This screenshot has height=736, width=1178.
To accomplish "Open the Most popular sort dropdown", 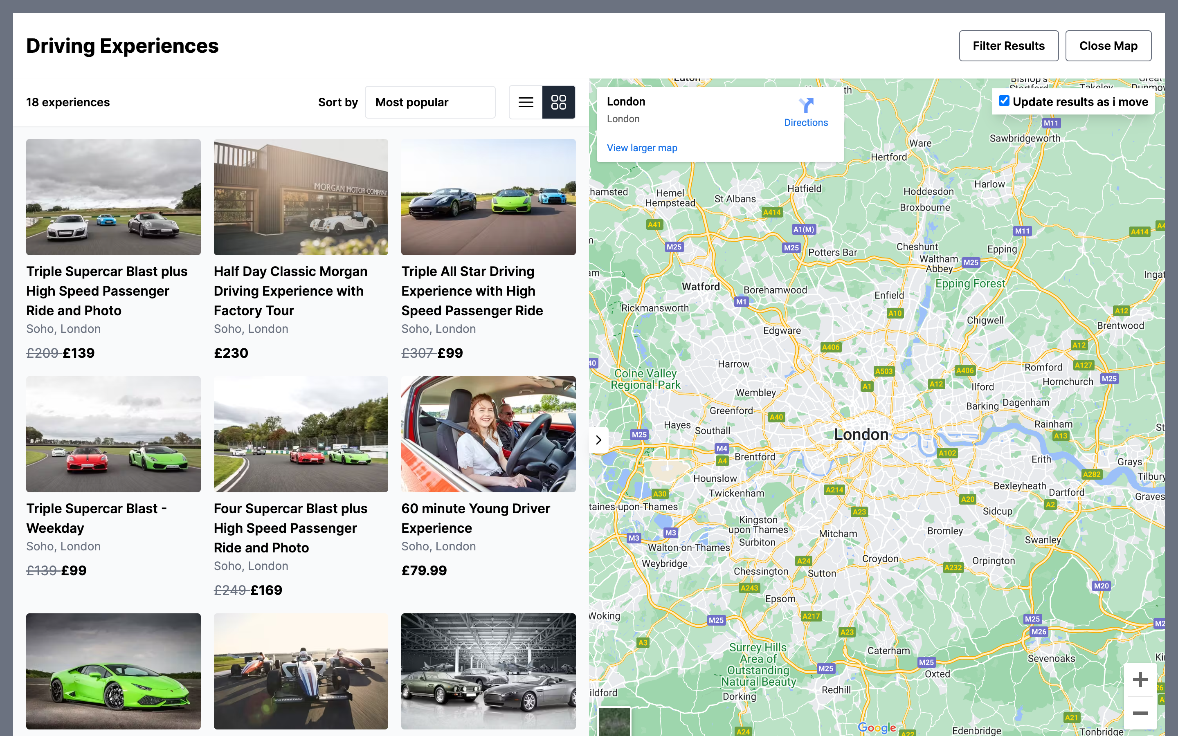I will point(430,102).
